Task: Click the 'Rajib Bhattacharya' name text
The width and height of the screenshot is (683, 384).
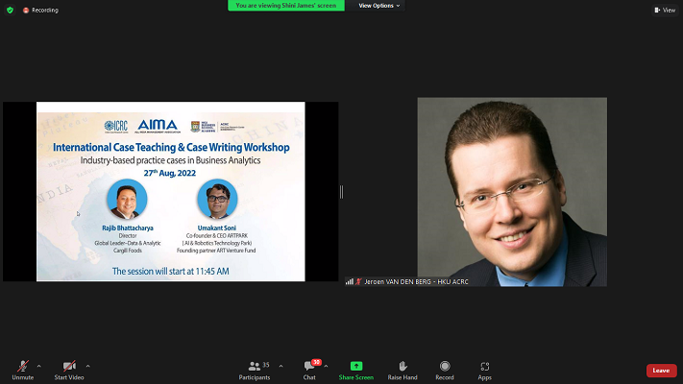Action: (128, 228)
